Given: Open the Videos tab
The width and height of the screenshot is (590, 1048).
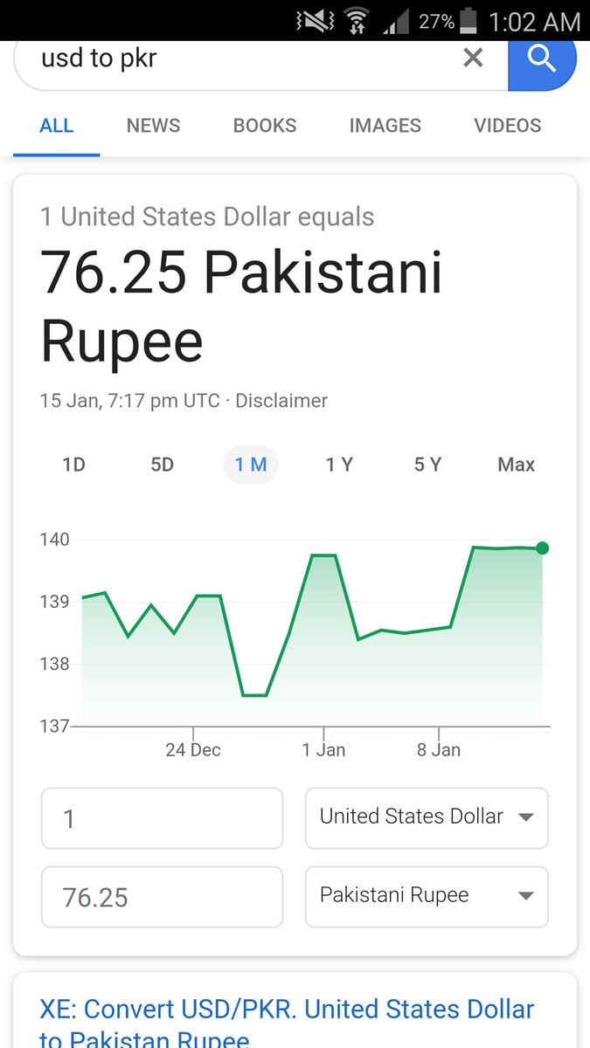Looking at the screenshot, I should (507, 126).
